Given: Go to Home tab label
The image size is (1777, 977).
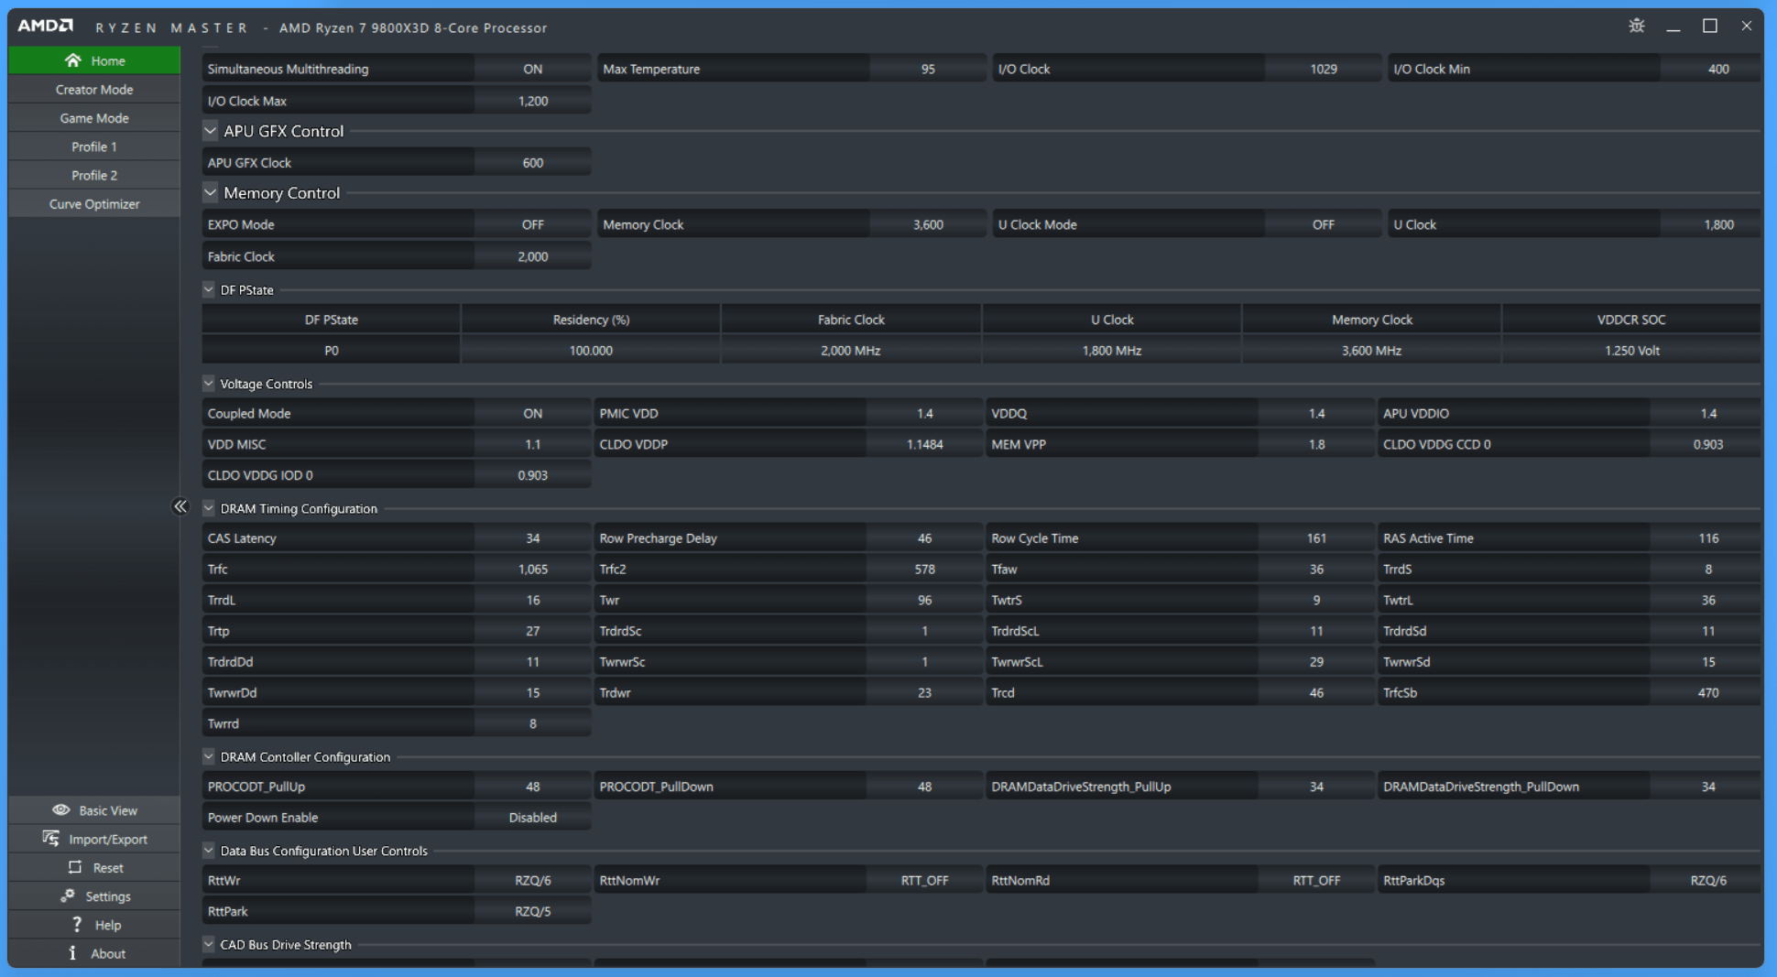Looking at the screenshot, I should tap(108, 60).
